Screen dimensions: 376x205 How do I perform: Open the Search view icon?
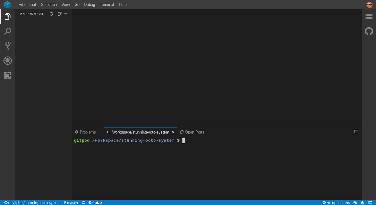pyautogui.click(x=8, y=31)
